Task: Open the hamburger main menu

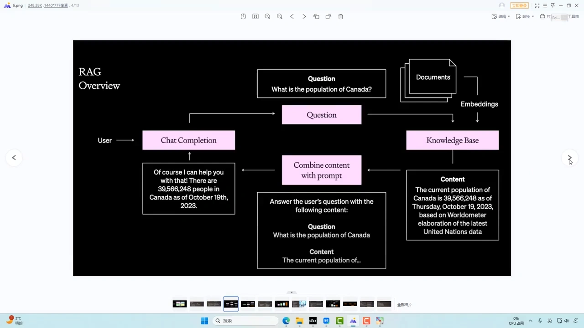Action: click(545, 5)
